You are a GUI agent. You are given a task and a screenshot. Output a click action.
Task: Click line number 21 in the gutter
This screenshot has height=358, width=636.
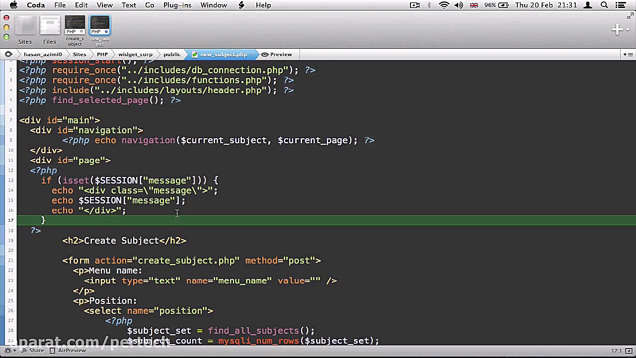(x=10, y=261)
